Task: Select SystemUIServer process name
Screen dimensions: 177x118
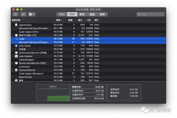Action: pyautogui.click(x=27, y=70)
